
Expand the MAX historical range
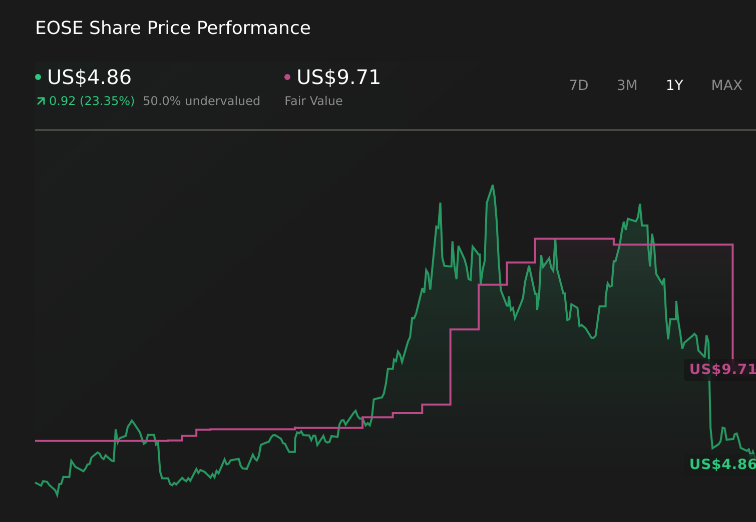coord(726,85)
